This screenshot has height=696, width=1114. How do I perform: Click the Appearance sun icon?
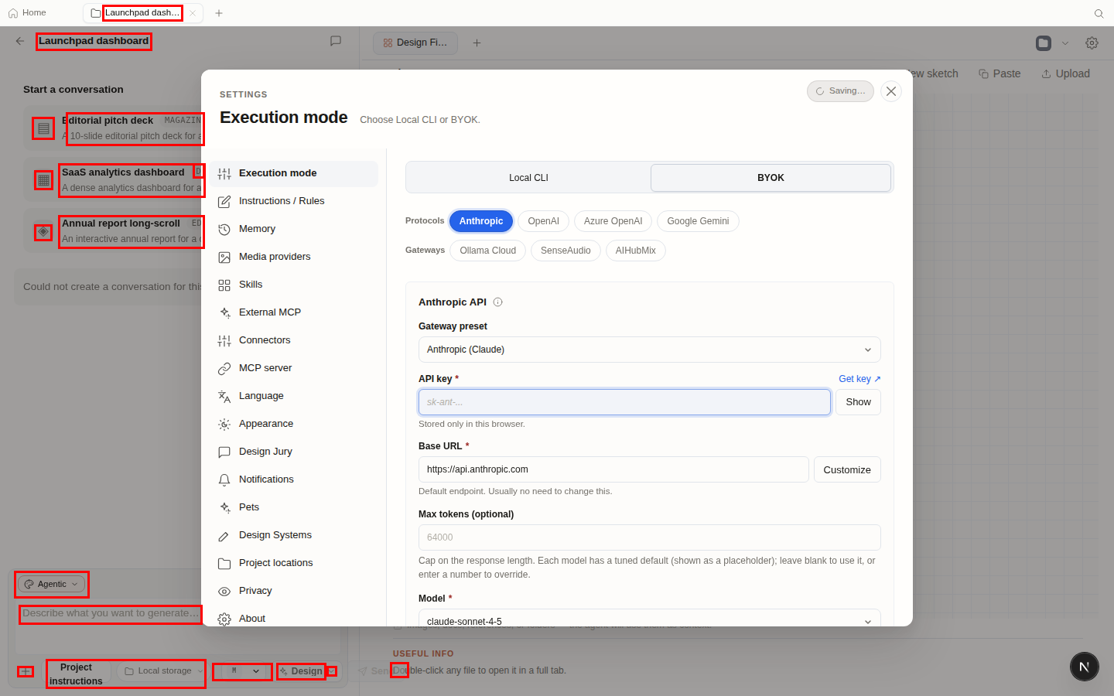(x=224, y=424)
